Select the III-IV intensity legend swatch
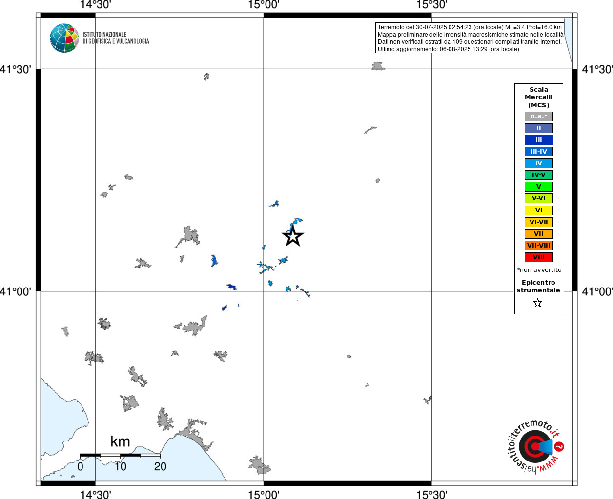 [539, 152]
